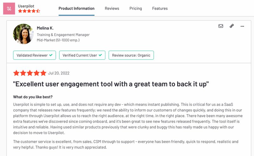Click the envelope email icon

221,26
